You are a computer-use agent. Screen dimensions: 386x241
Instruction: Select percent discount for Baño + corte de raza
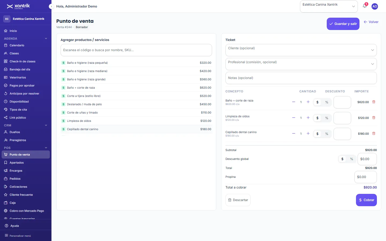[x=327, y=102]
